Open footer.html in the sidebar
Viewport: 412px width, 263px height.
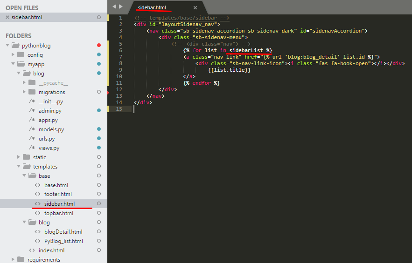(x=58, y=194)
